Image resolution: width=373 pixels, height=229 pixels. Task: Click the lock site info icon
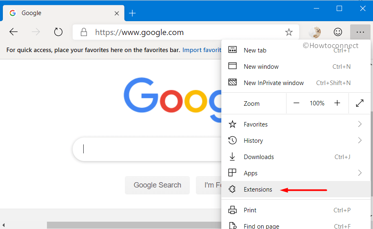[84, 32]
